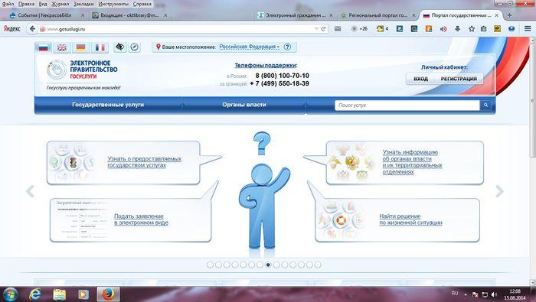Open the Firefox hamburger menu
The width and height of the screenshot is (536, 302).
528,28
